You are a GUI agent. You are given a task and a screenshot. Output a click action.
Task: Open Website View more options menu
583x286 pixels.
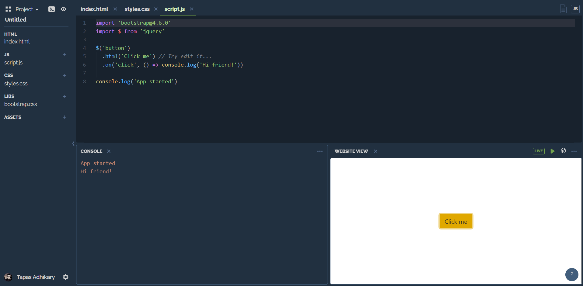pyautogui.click(x=574, y=151)
